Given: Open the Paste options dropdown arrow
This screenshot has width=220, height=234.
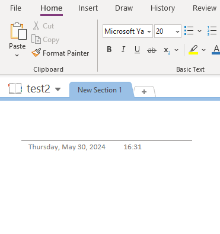Looking at the screenshot, I should [x=17, y=55].
